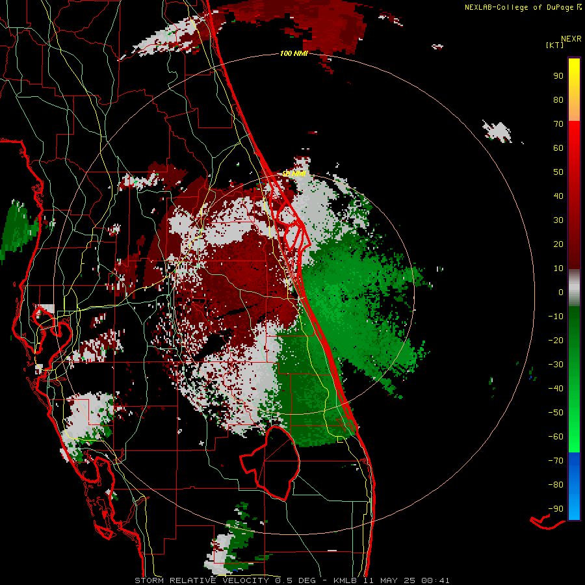This screenshot has height=585, width=585.
Task: Click the 20 value on the velocity scale
Action: point(558,244)
